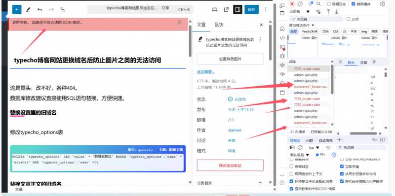395x196 pixels.
Task: Stop recording network log
Action: tap(292, 4)
